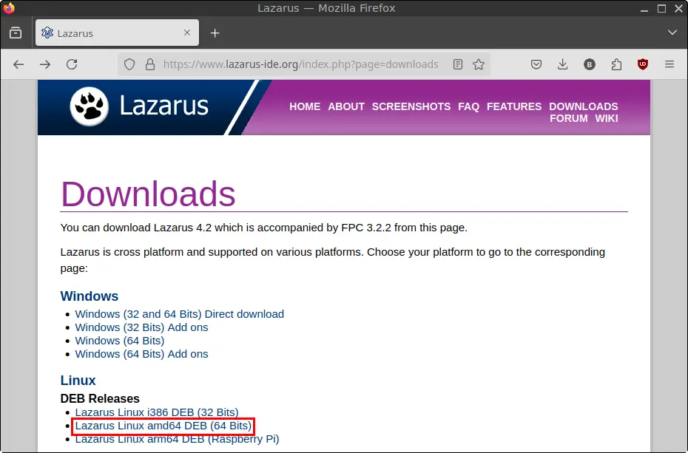Click Lazarus Linux arm64 DEB (Raspberry Pi)
The height and width of the screenshot is (453, 688).
[x=177, y=439]
